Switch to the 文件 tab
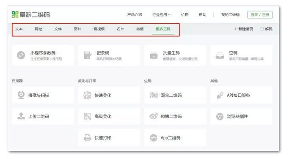 58,29
